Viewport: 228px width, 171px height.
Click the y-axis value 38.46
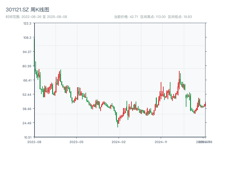(27, 109)
